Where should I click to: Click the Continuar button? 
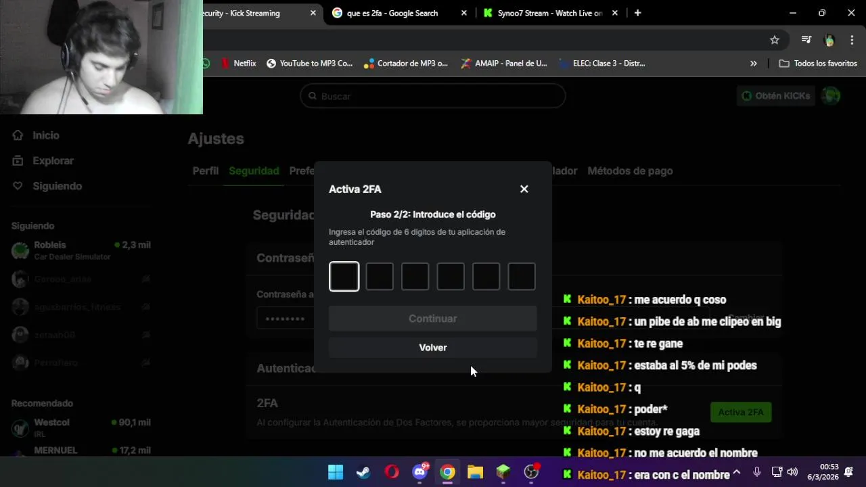[x=433, y=319]
